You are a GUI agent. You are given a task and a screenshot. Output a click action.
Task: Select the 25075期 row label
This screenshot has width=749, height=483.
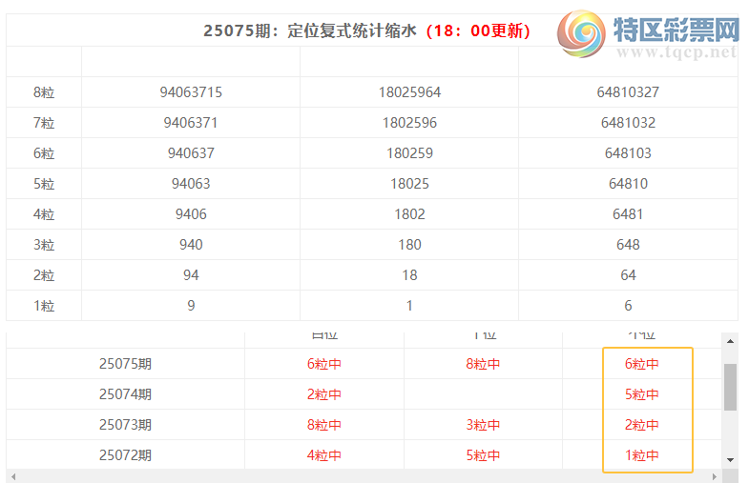click(x=125, y=364)
